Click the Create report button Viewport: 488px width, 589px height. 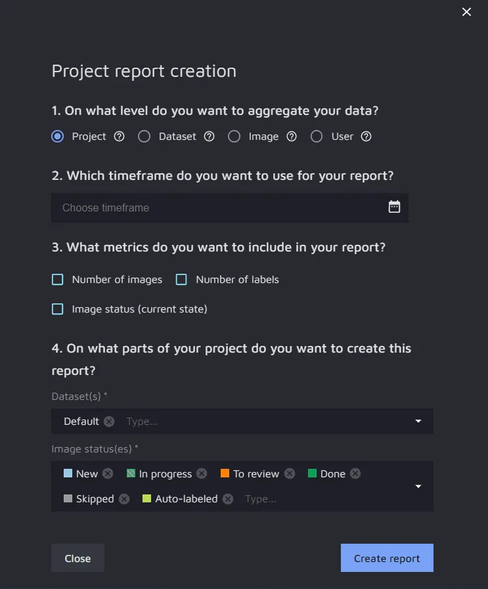tap(387, 558)
